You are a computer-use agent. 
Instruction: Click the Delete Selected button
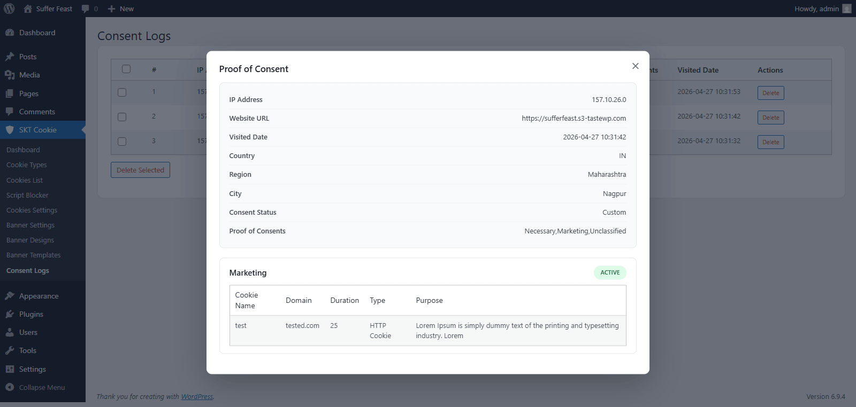(x=140, y=170)
